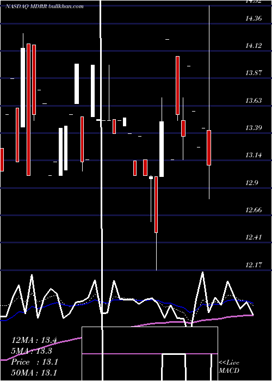This screenshot has width=272, height=381.
Task: Click the 13.14 price axis label
Action: tap(254, 155)
